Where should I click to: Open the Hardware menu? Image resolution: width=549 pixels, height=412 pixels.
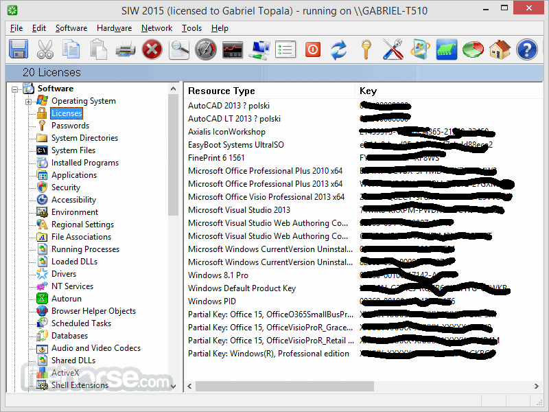(x=114, y=28)
